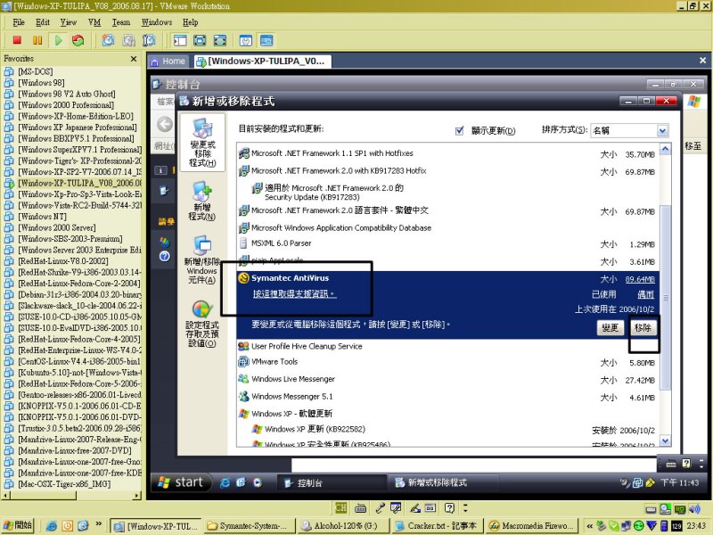Image resolution: width=713 pixels, height=535 pixels.
Task: Open the 排序方式 sort dropdown
Action: click(x=662, y=131)
